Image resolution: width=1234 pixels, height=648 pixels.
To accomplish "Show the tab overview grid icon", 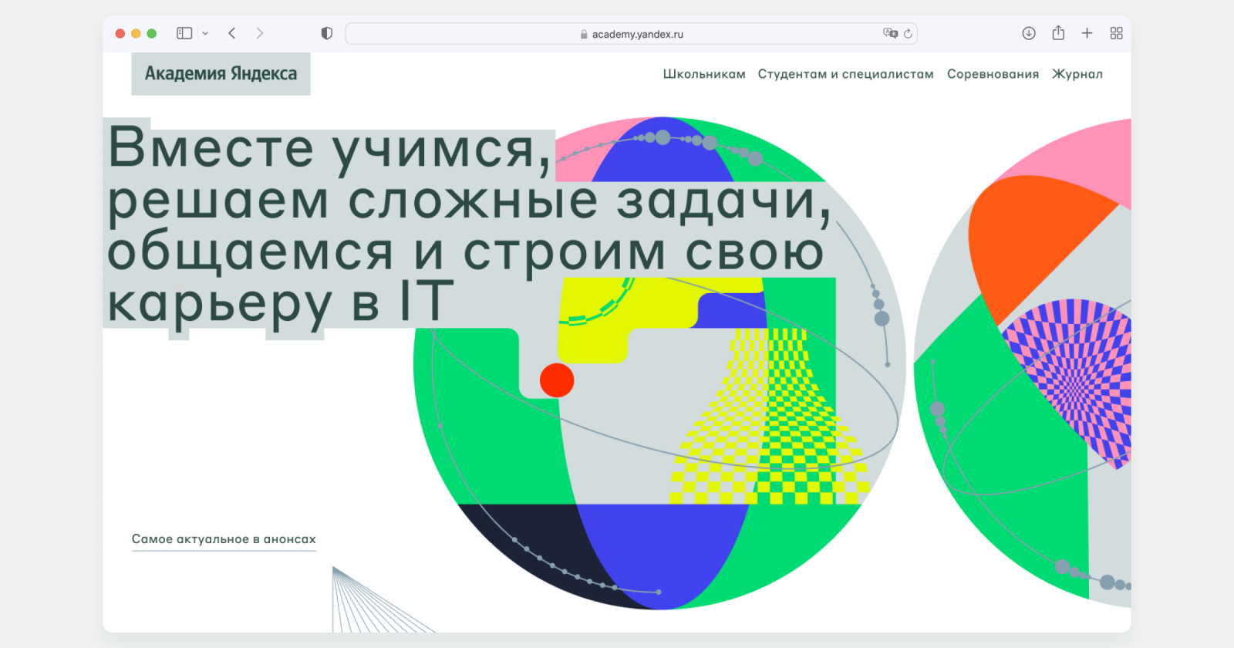I will 1116,33.
